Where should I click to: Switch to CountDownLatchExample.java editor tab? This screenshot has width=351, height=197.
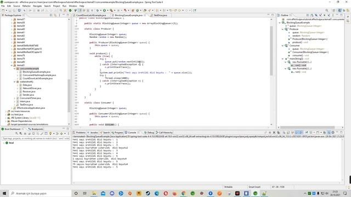[x=91, y=15]
